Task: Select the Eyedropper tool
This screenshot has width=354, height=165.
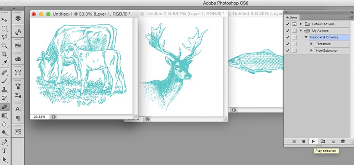Action: point(5,63)
